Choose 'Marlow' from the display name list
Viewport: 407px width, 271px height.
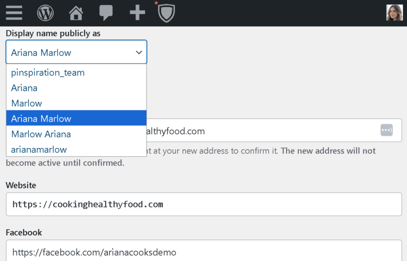(x=26, y=103)
